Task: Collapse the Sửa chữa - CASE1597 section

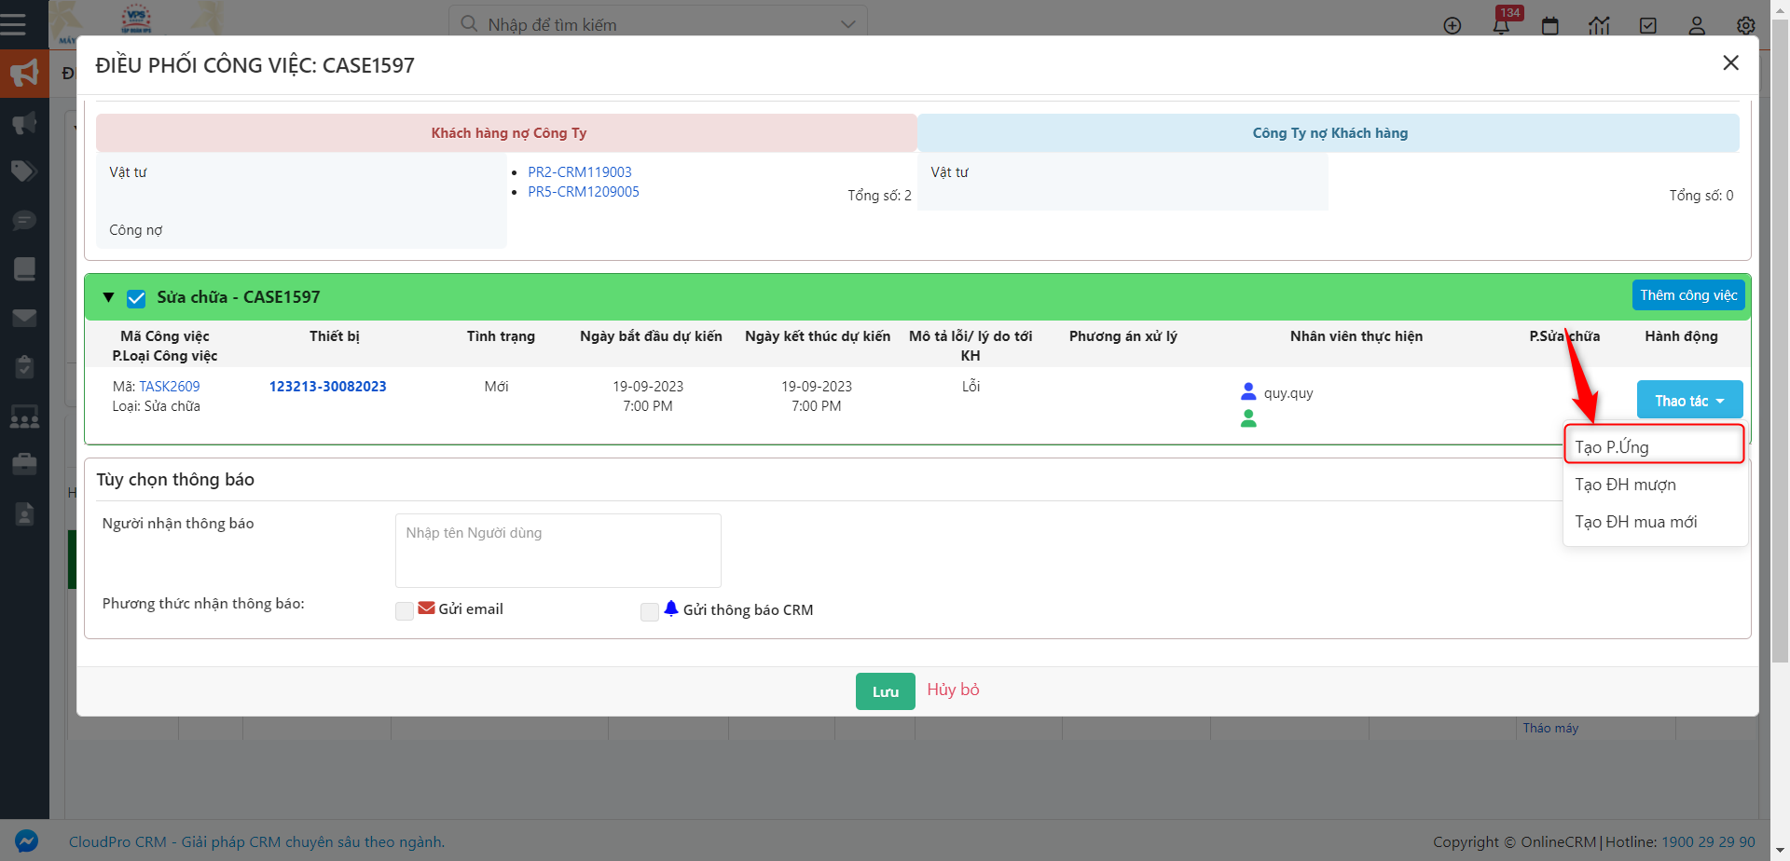Action: tap(108, 297)
